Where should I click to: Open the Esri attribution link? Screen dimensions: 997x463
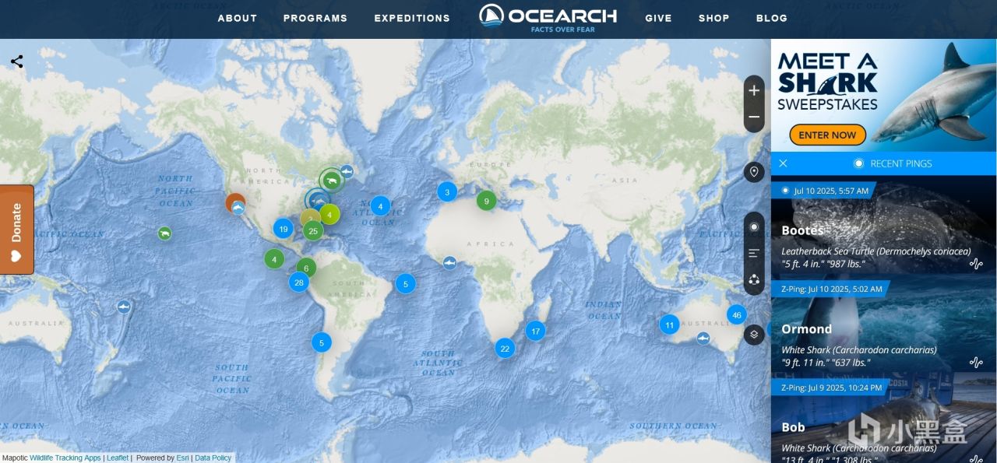pyautogui.click(x=181, y=458)
